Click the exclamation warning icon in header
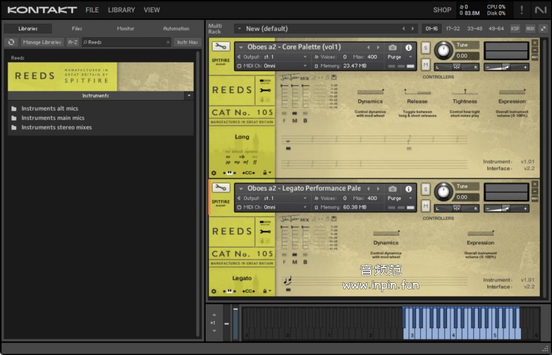The image size is (552, 355). coord(522,9)
